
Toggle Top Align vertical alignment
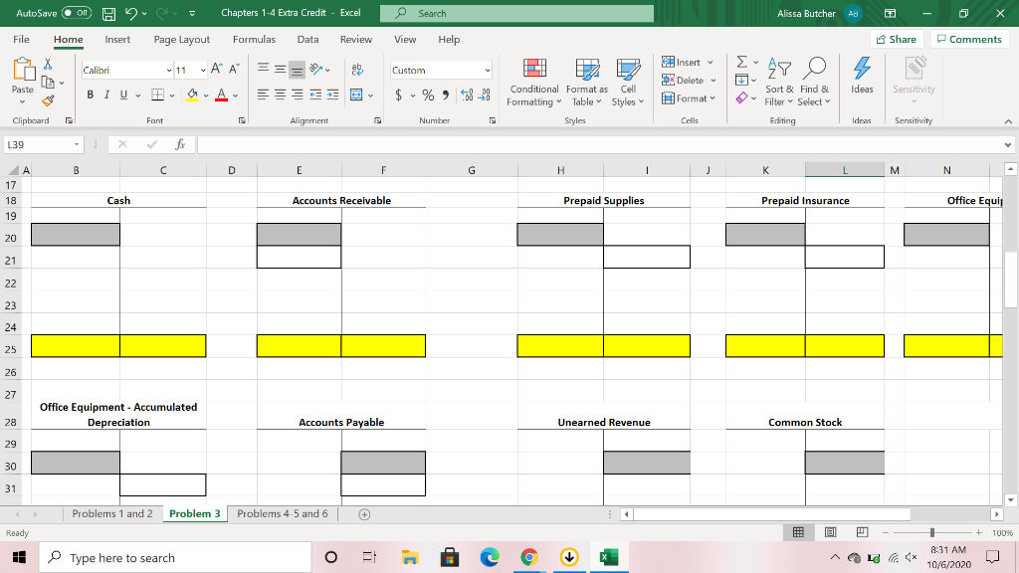(x=263, y=69)
